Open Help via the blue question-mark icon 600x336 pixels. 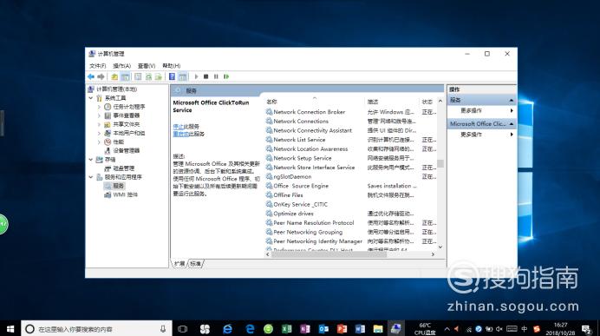pos(173,76)
